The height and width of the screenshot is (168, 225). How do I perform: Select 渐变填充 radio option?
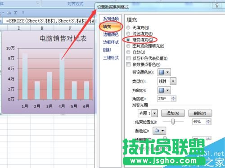click(128, 40)
